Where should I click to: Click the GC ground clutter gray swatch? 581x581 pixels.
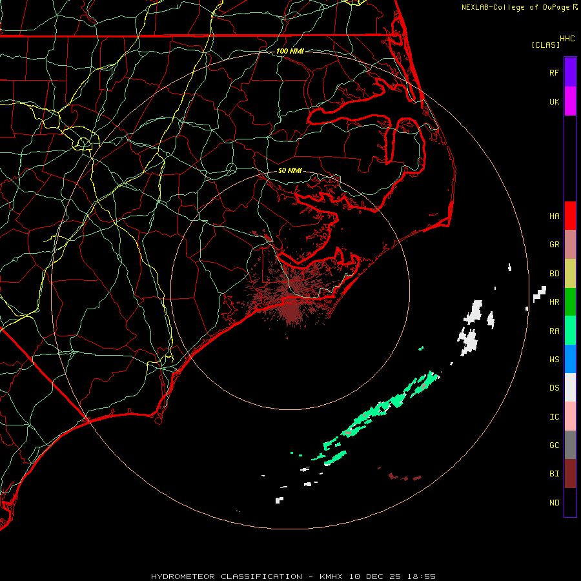[x=570, y=445]
